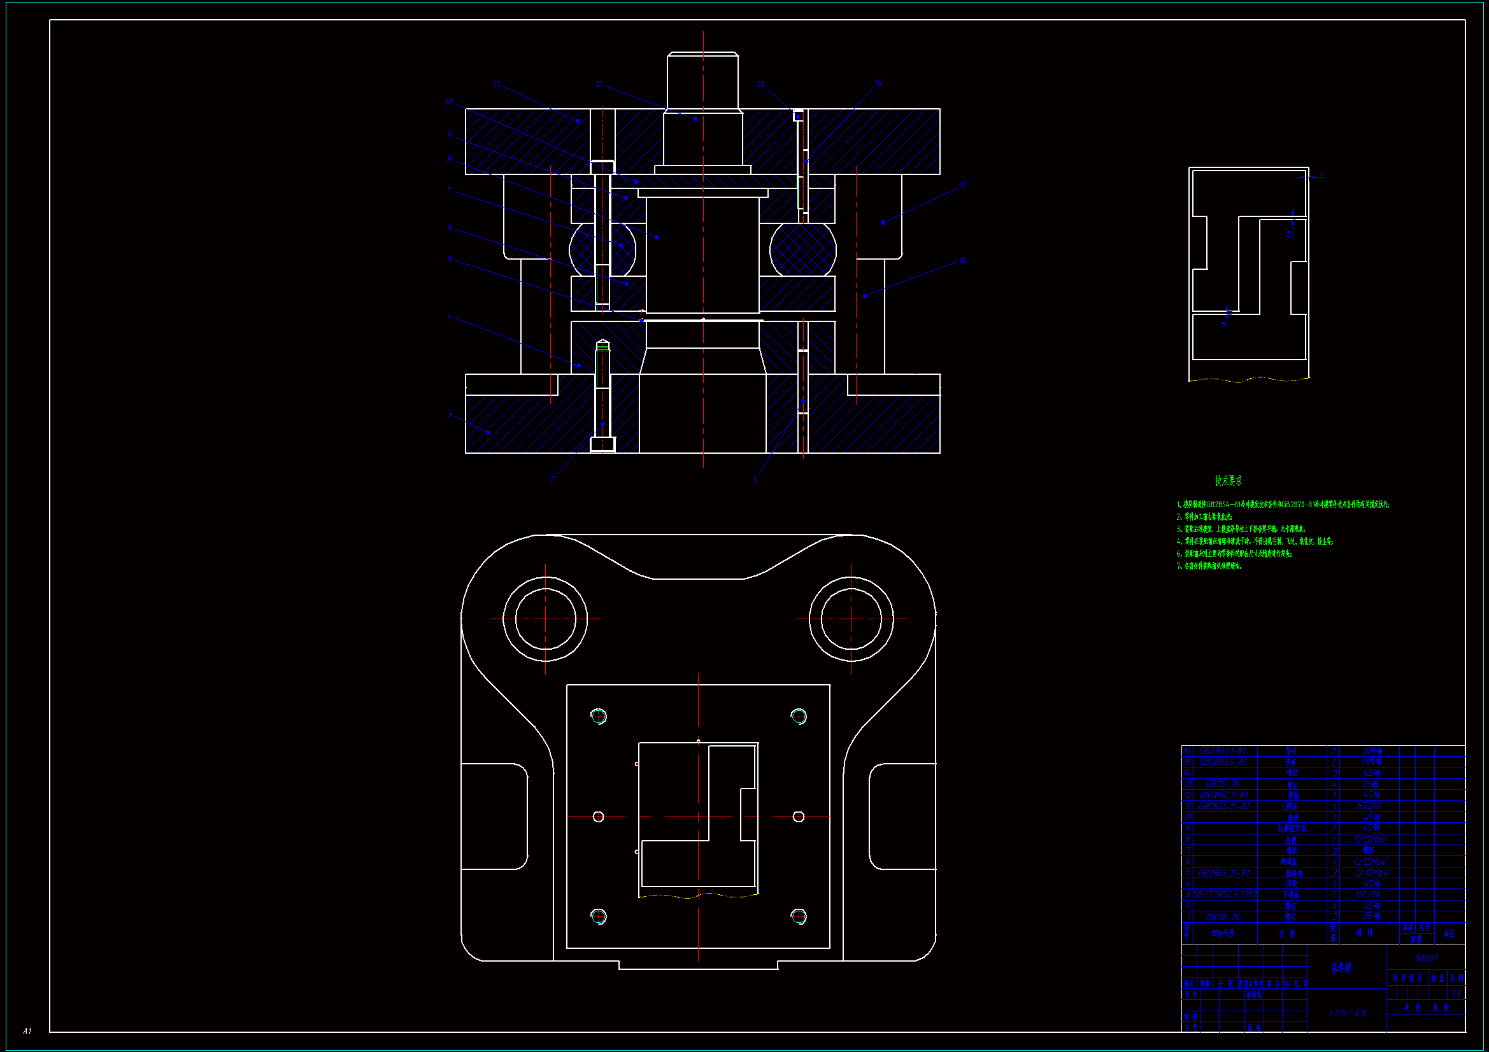Click the GB/T2851.3.1990 cell in parts list
Screen dimensions: 1489x1052
tap(1225, 894)
